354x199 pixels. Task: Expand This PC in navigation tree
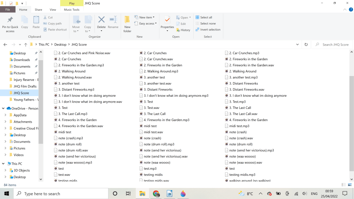[3, 164]
